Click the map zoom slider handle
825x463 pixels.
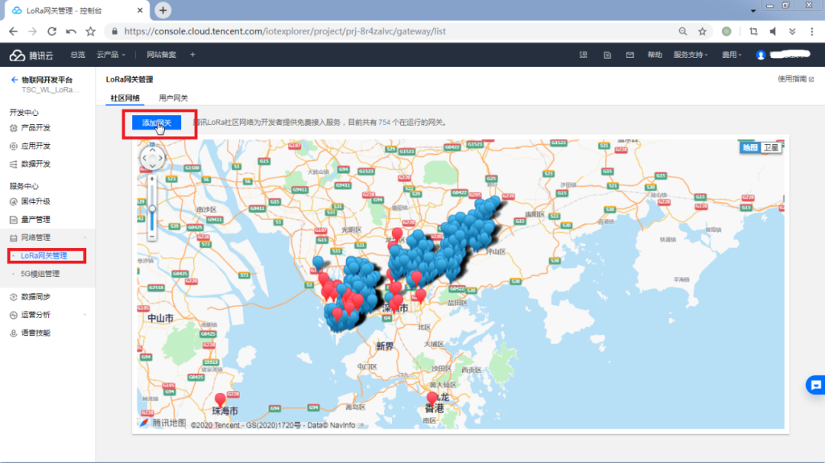[152, 209]
